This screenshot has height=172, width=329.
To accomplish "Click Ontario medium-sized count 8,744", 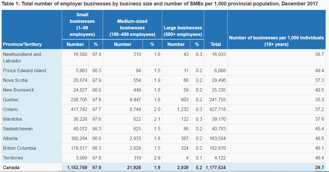I will (135, 109).
